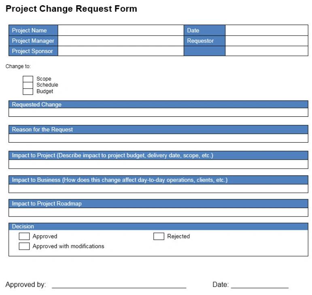
Task: Click the Decision section header bar
Action: [158, 226]
